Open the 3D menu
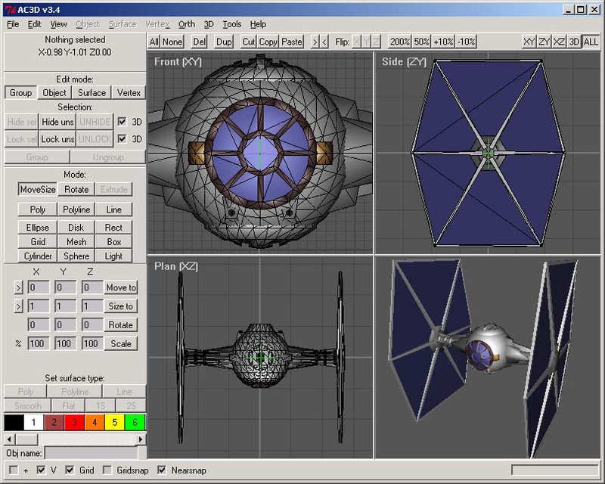This screenshot has height=484, width=605. [x=209, y=24]
